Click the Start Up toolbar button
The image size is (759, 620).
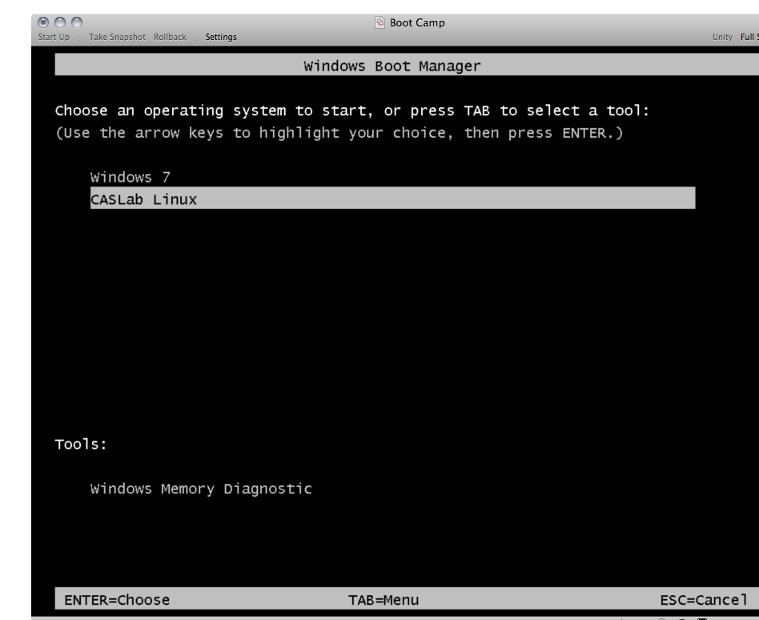coord(54,38)
